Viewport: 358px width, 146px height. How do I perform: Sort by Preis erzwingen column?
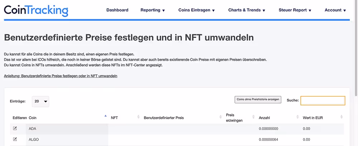253,117
